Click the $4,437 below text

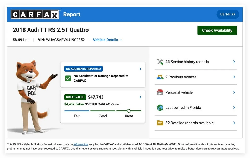74,104
